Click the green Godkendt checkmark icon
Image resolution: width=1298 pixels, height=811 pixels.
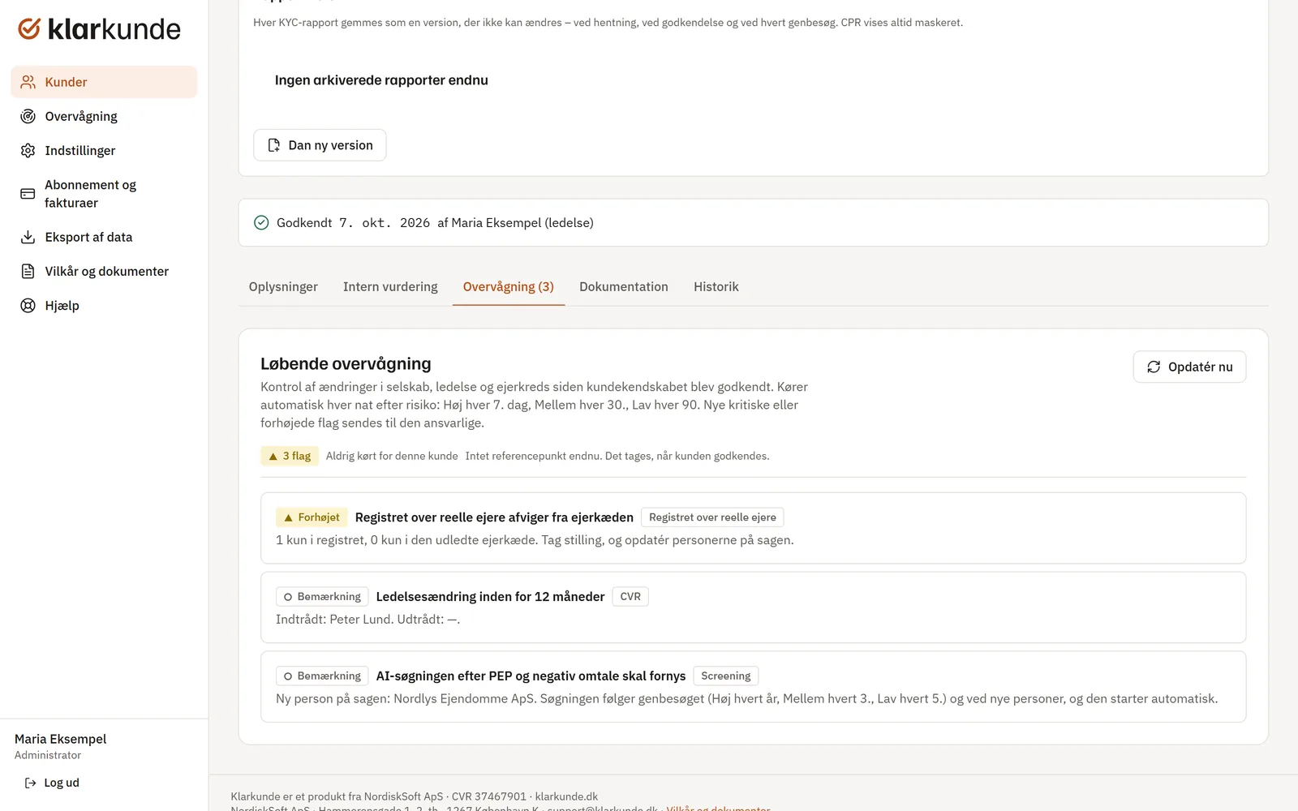coord(261,223)
